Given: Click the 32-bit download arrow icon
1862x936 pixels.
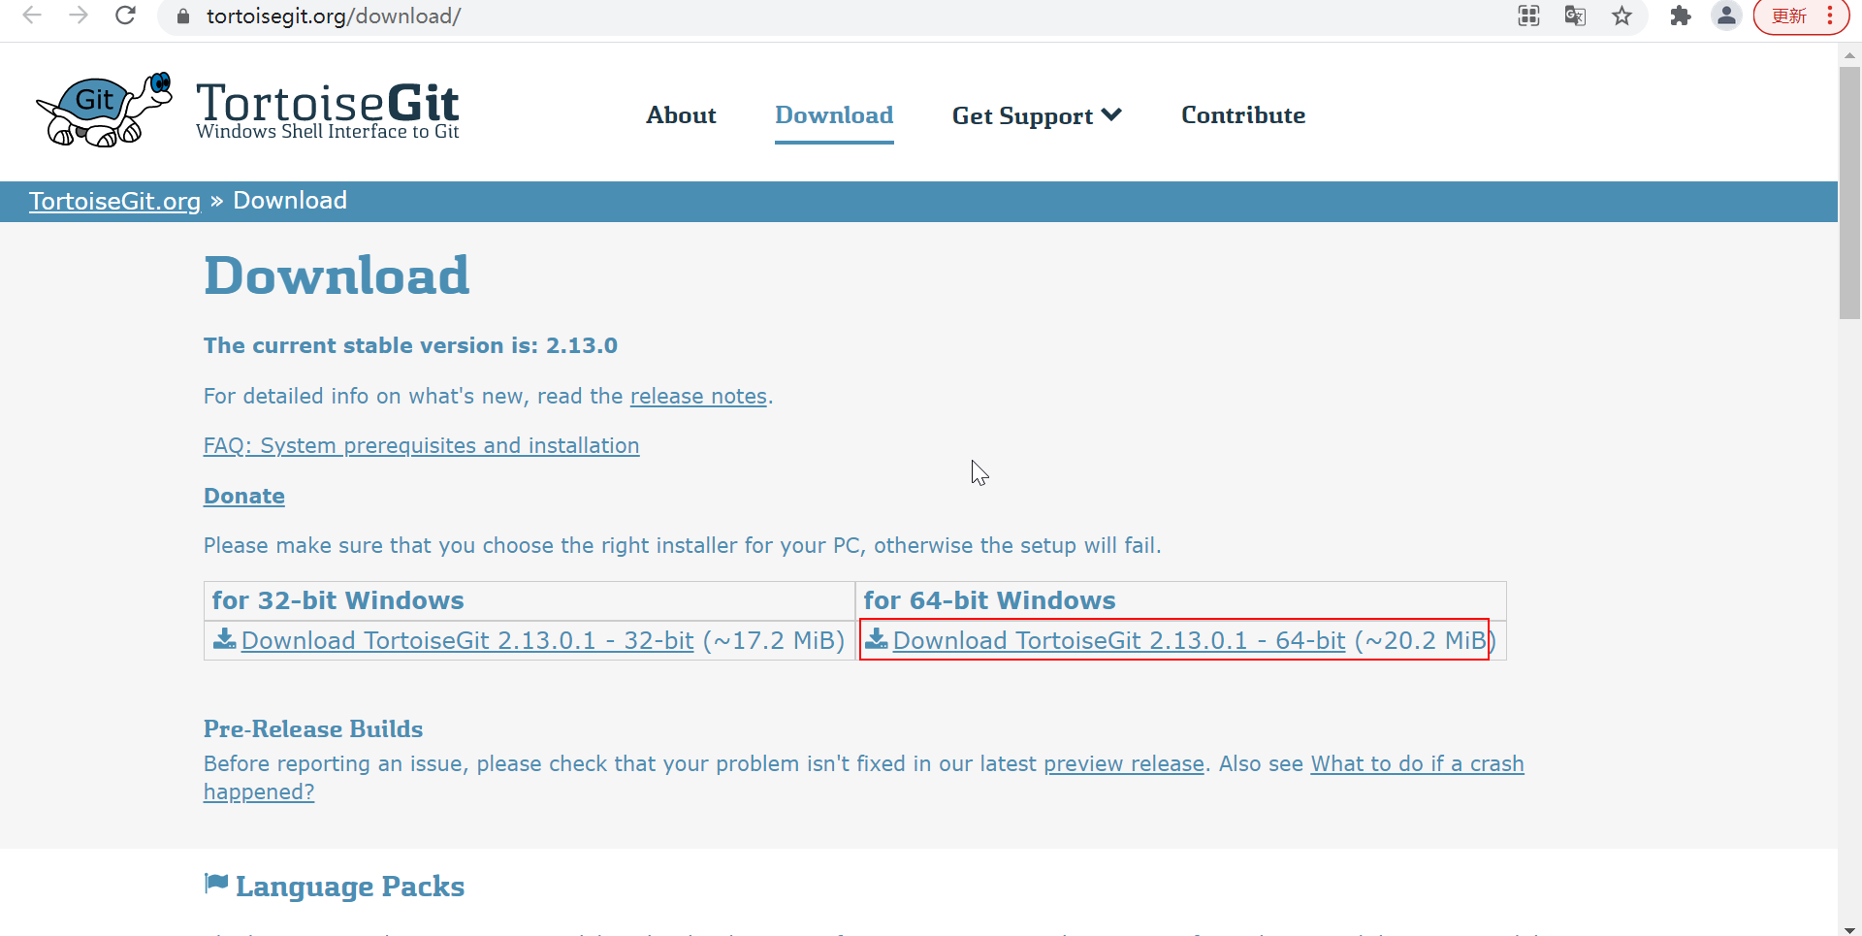Looking at the screenshot, I should point(225,639).
